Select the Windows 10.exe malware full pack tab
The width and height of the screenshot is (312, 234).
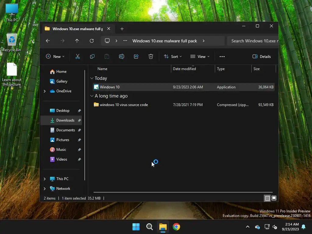78,29
